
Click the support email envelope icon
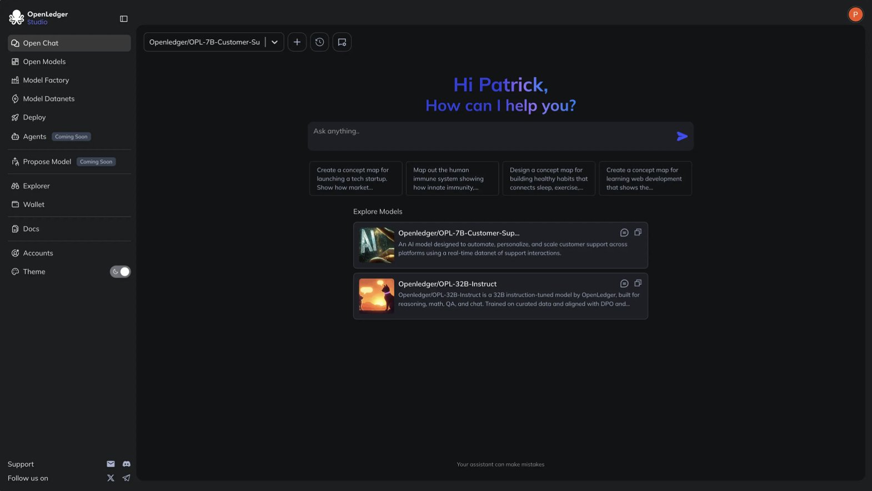111,464
